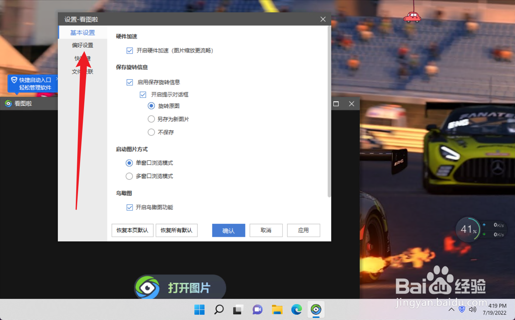Image resolution: width=515 pixels, height=320 pixels.
Task: Choose 单窗口浏览模式 radio button
Action: (x=129, y=163)
